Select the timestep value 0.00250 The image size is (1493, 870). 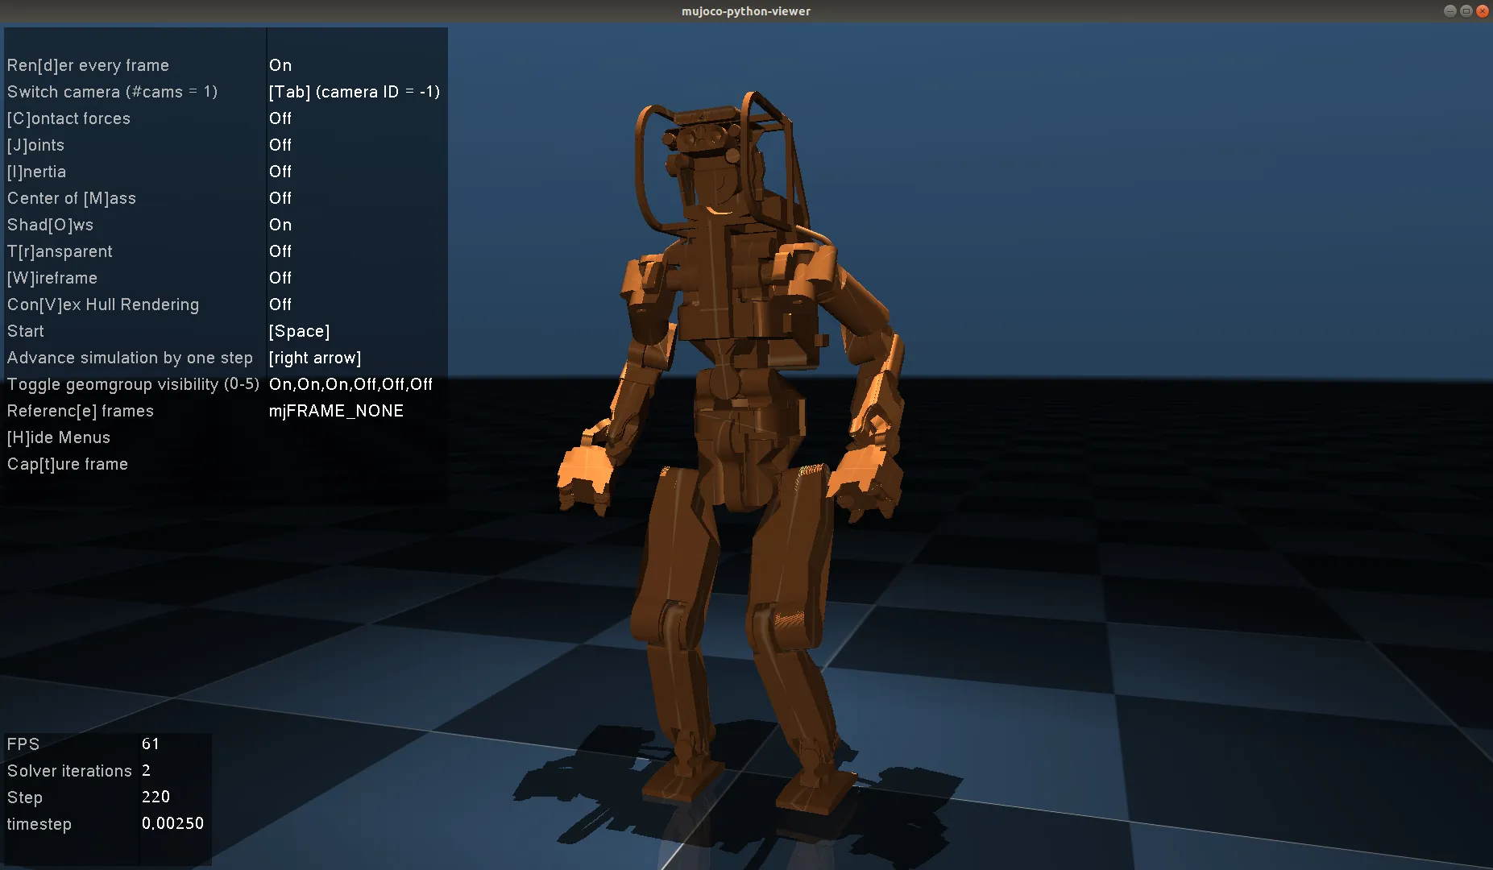coord(172,823)
